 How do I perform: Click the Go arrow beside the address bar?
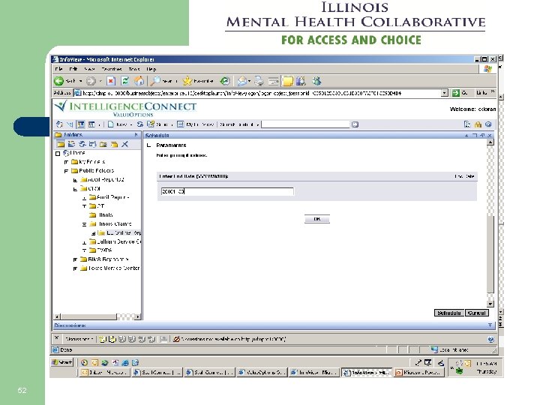tap(456, 93)
